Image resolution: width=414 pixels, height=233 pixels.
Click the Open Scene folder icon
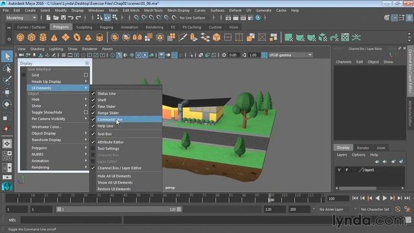point(56,17)
